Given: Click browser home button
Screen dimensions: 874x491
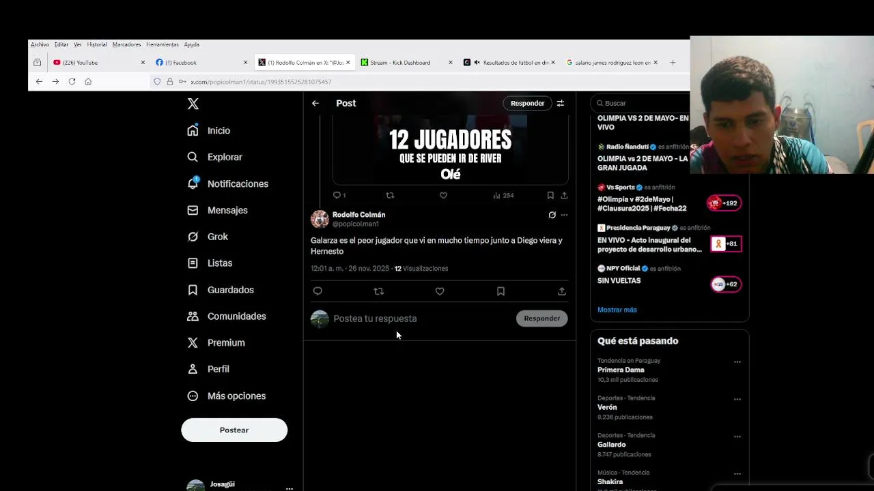Looking at the screenshot, I should point(88,81).
